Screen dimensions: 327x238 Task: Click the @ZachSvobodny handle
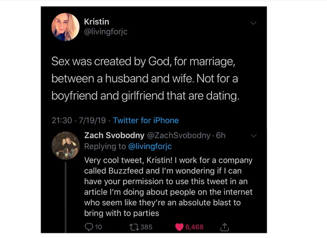click(x=179, y=135)
